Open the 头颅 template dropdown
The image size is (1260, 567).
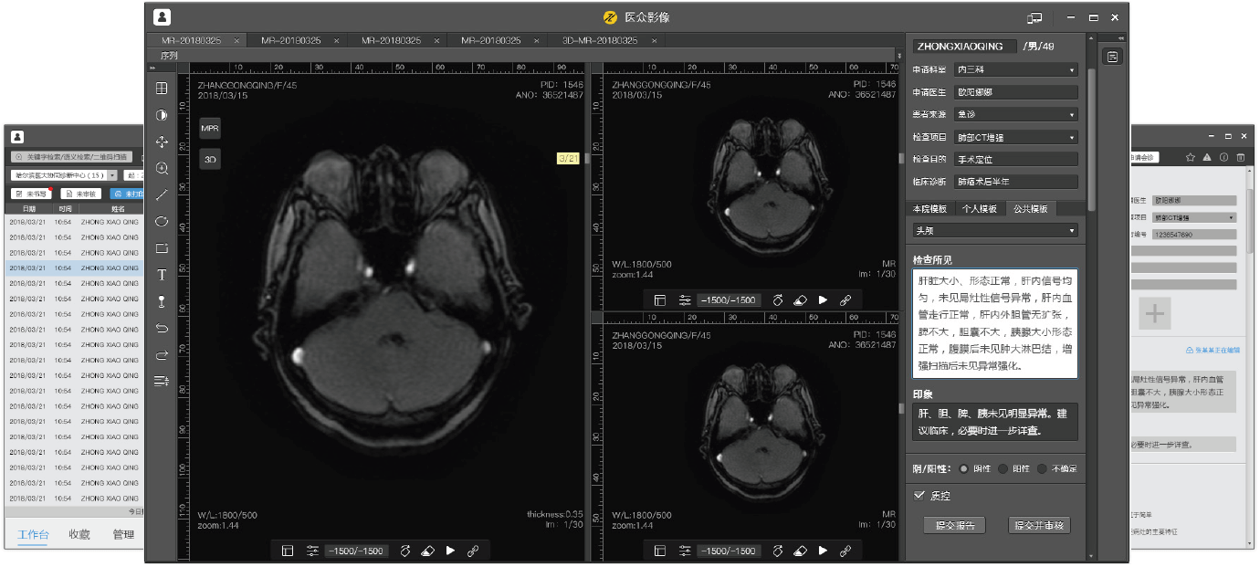(x=995, y=231)
